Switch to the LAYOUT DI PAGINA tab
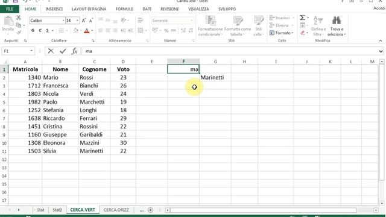Image resolution: width=386 pixels, height=217 pixels. pyautogui.click(x=89, y=9)
